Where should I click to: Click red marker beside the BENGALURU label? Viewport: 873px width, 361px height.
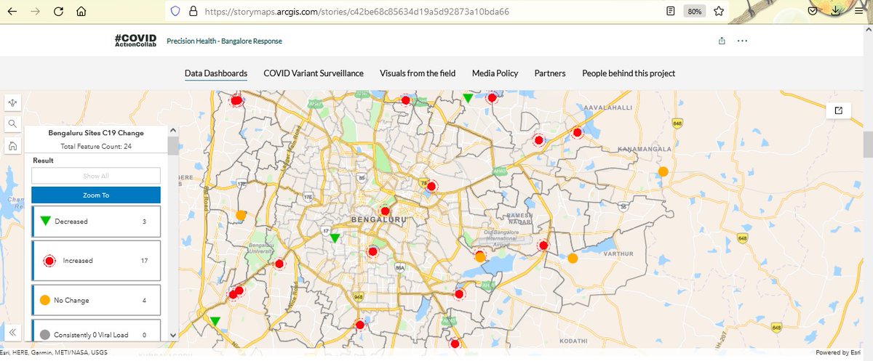(x=386, y=211)
